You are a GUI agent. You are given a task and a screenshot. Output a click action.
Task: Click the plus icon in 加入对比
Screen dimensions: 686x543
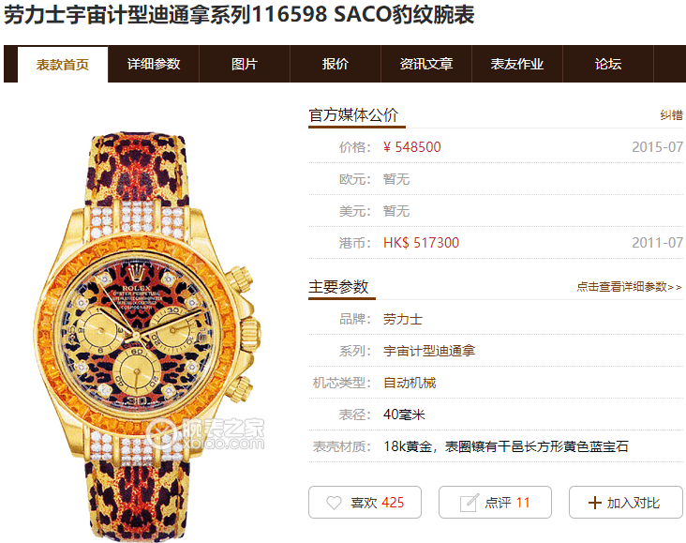[594, 503]
